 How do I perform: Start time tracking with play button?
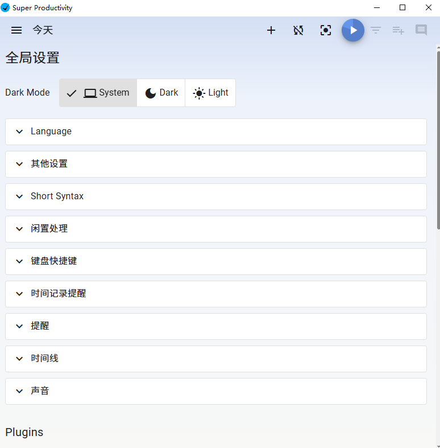pos(353,30)
